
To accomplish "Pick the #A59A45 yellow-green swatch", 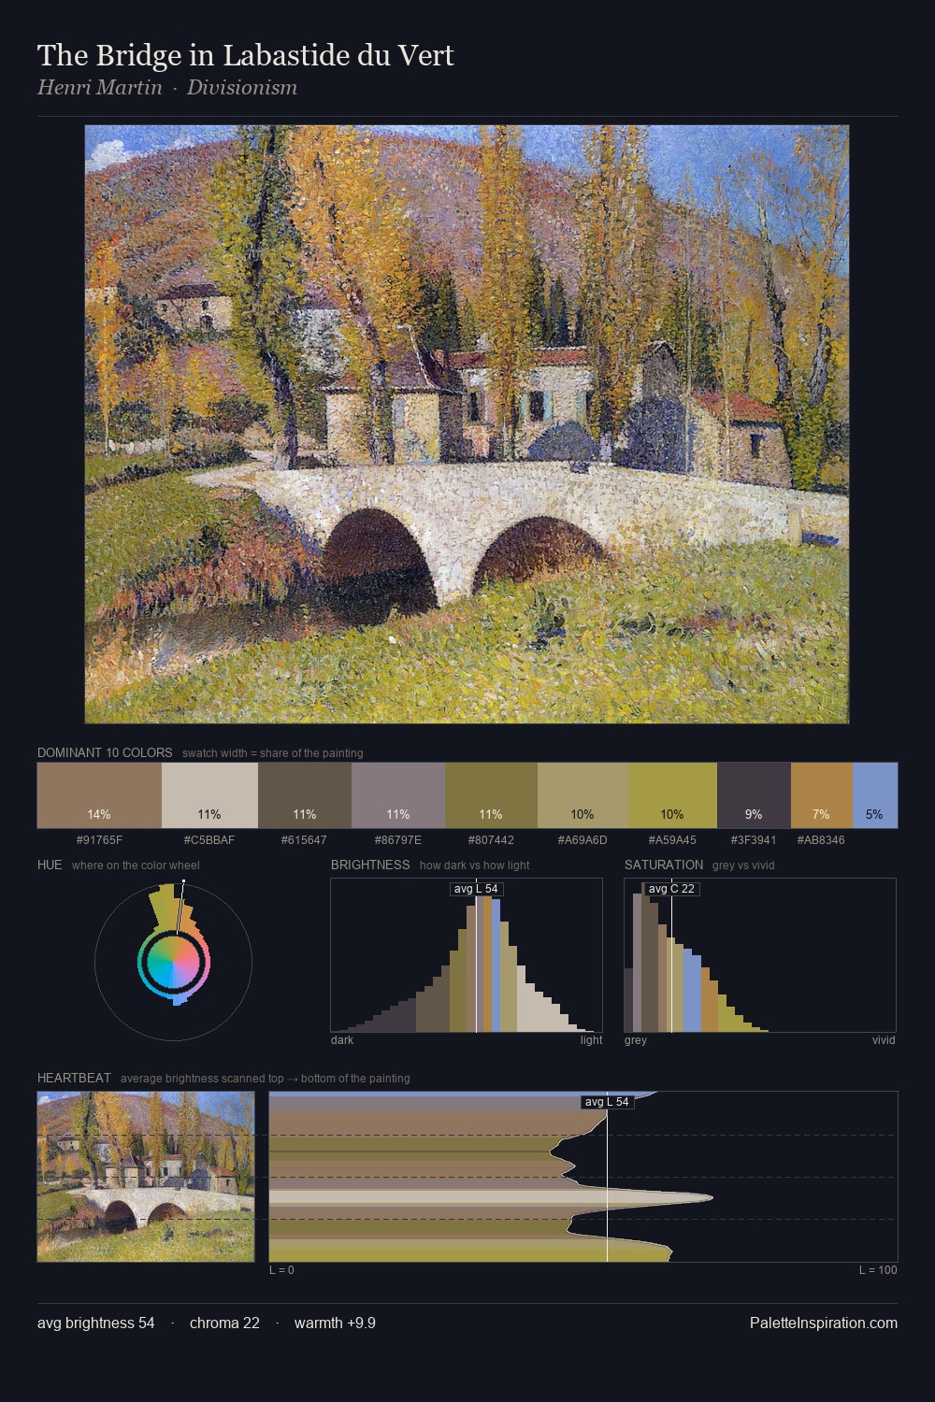I will click(x=672, y=795).
